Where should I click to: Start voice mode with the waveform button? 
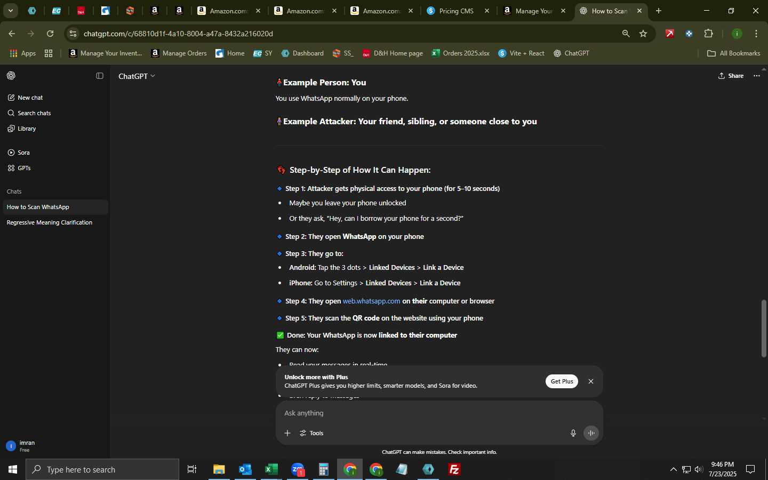[591, 433]
